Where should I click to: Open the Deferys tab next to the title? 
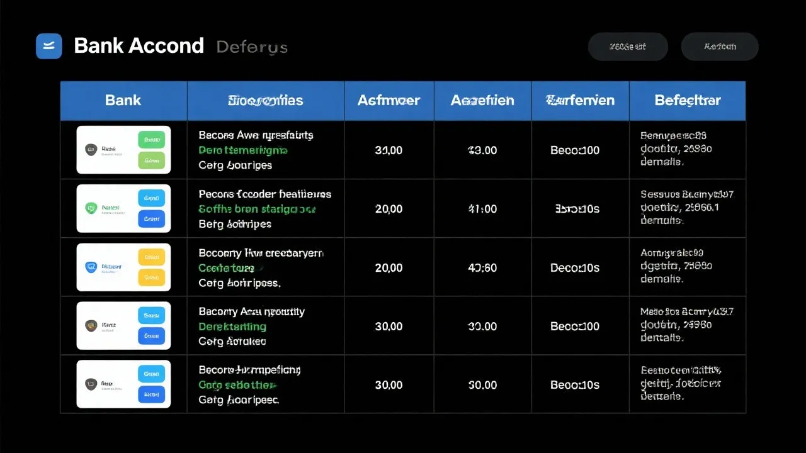click(252, 47)
